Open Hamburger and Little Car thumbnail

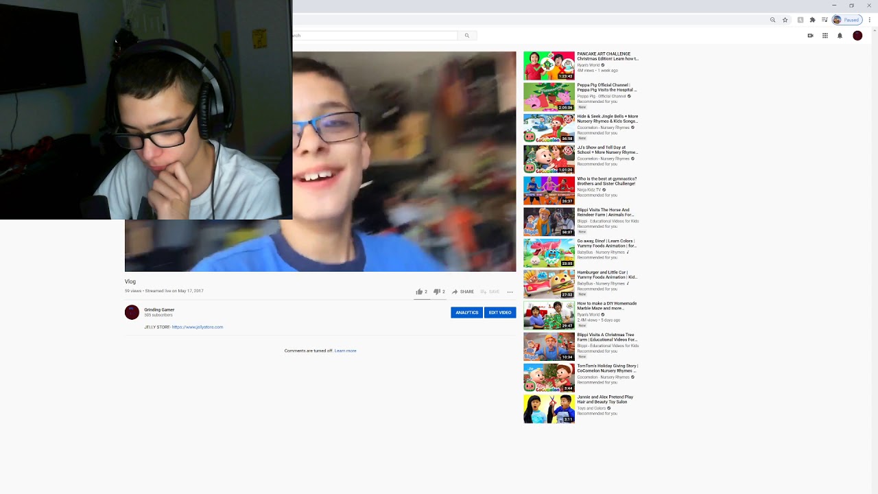(549, 284)
